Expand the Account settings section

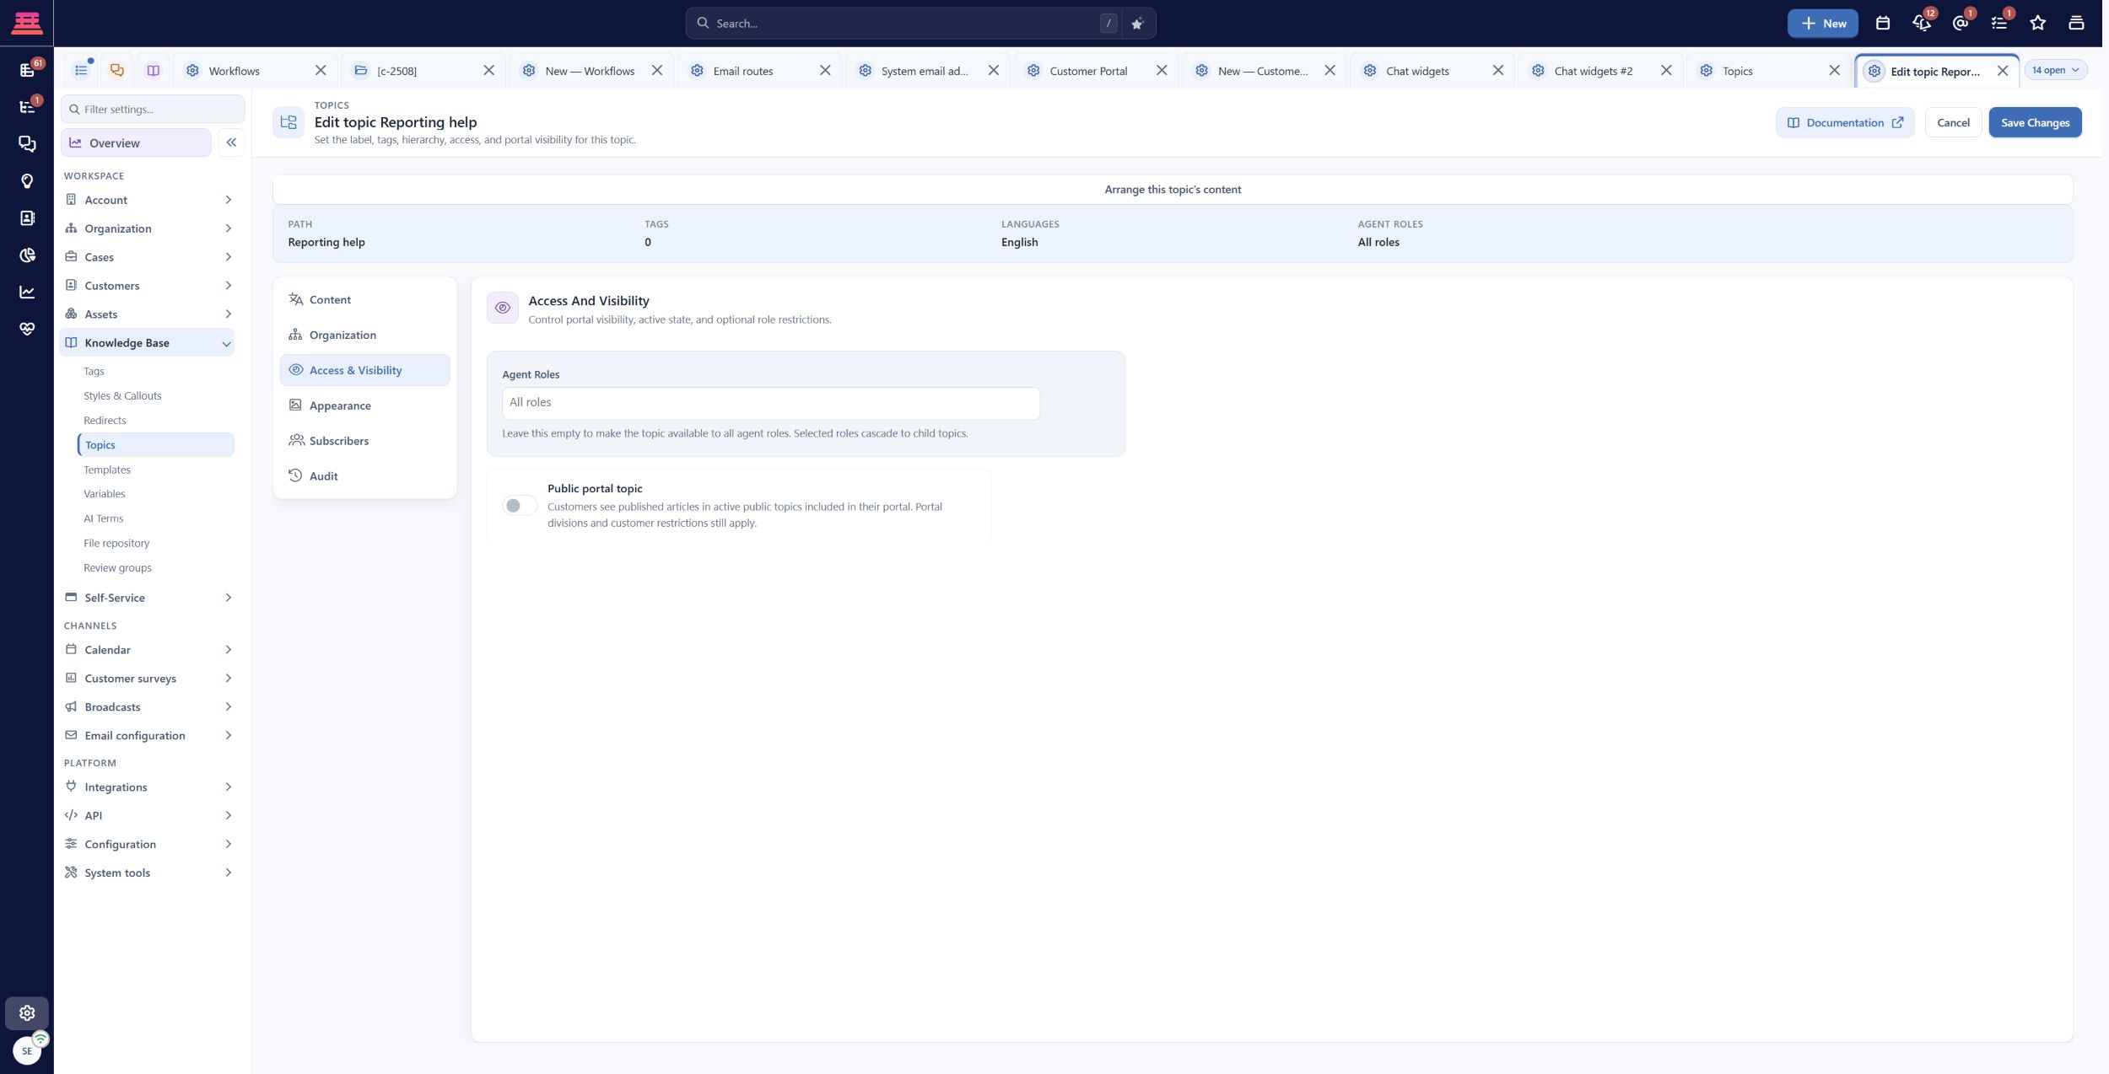point(148,200)
